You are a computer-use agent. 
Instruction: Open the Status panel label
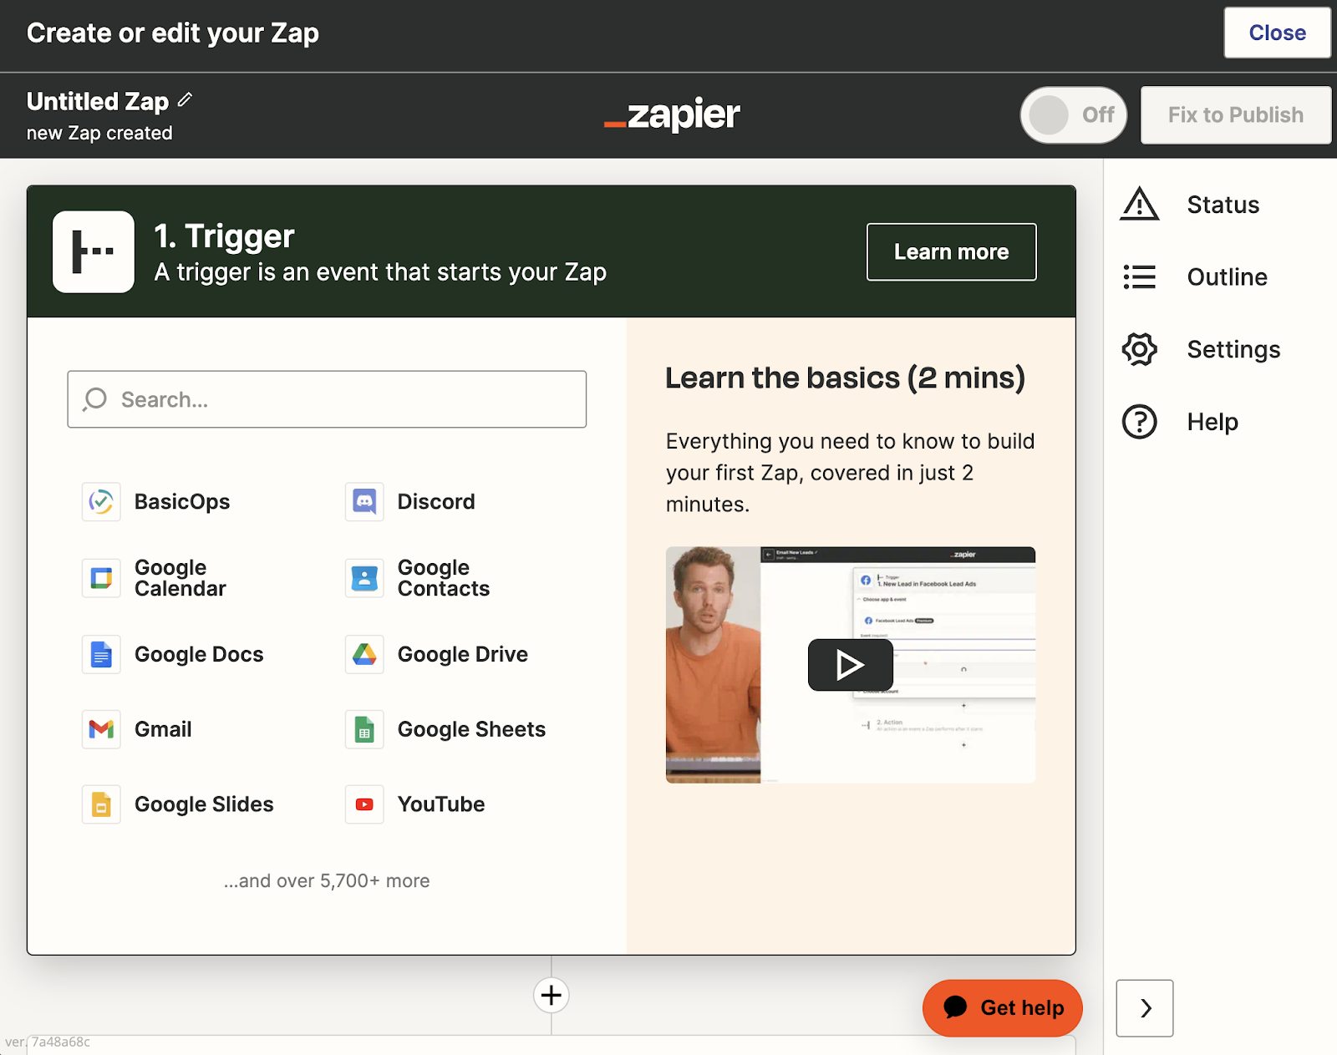[1223, 205]
